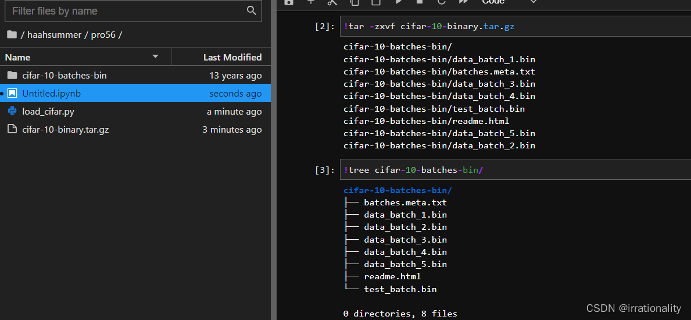The height and width of the screenshot is (320, 691).
Task: Click tar output line 'cifar-10-batches-bin/test_batch.bin'
Action: tap(434, 109)
